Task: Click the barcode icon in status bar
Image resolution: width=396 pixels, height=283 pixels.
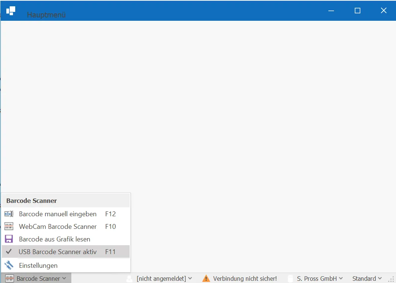Action: (x=9, y=279)
